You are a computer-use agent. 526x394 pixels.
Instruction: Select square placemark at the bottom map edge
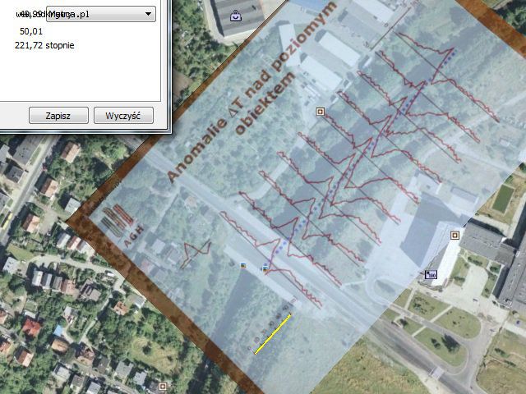click(163, 385)
